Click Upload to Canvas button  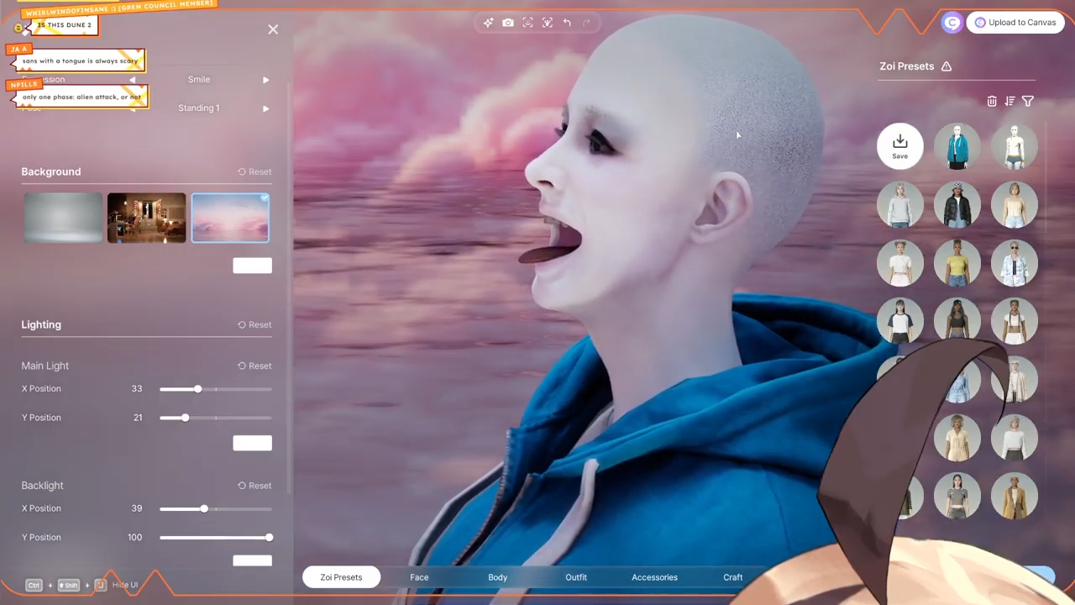coord(1015,23)
